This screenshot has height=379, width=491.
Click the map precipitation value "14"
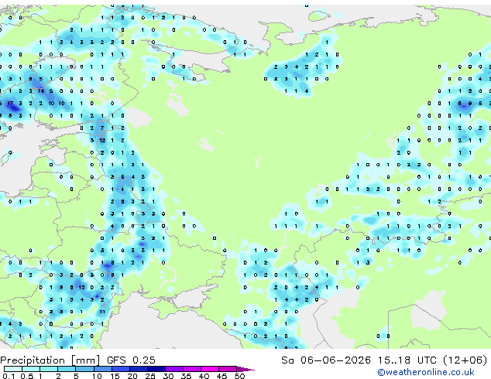[41, 91]
